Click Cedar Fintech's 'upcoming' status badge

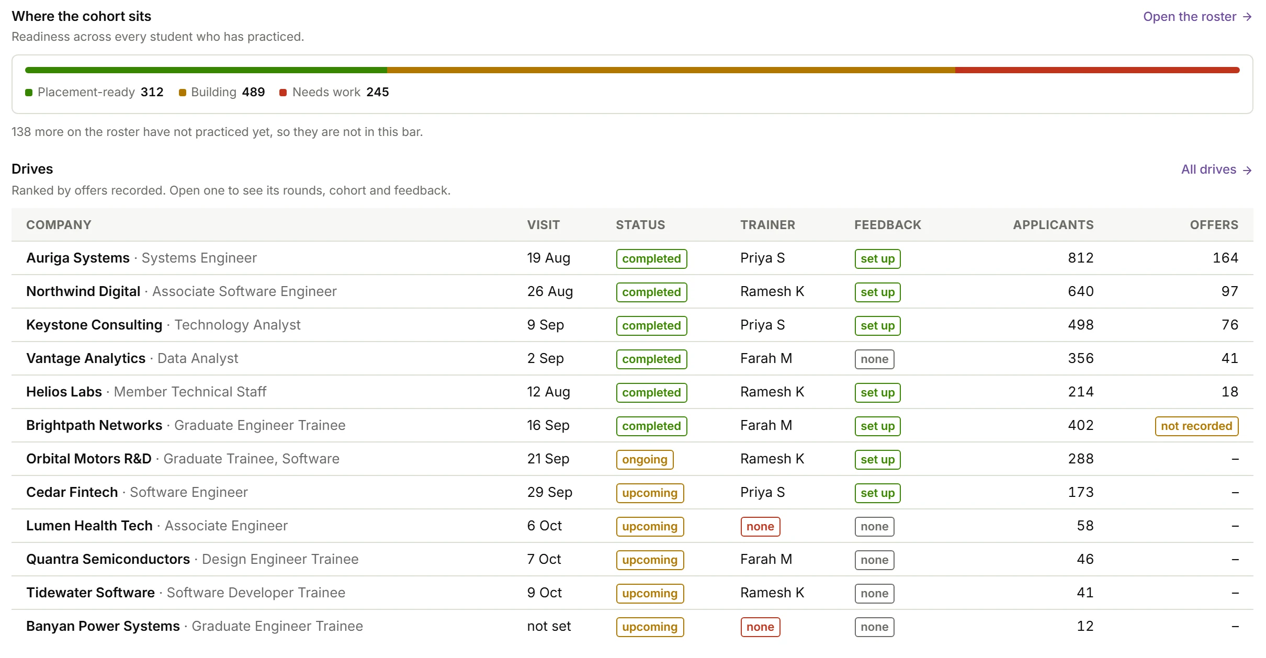pos(650,493)
